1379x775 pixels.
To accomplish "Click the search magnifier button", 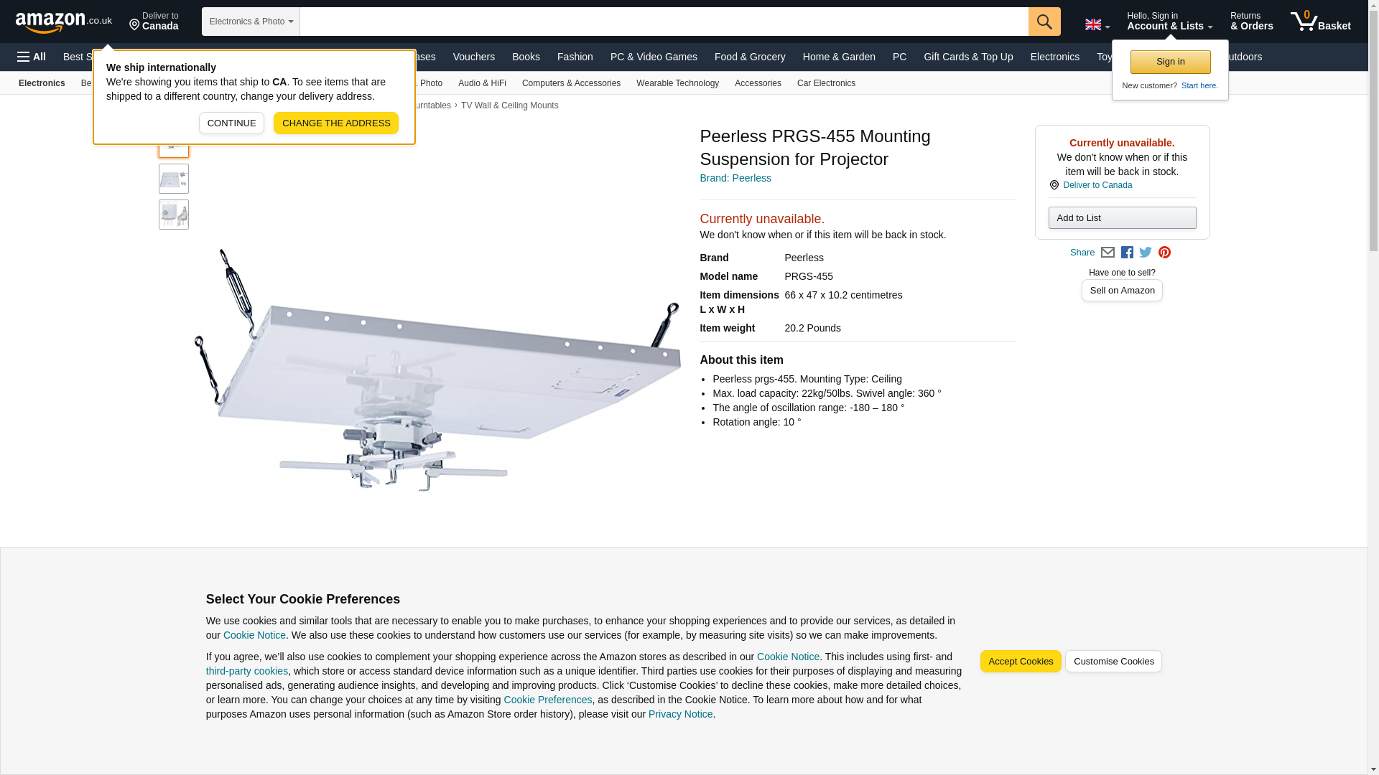I will pyautogui.click(x=1044, y=22).
